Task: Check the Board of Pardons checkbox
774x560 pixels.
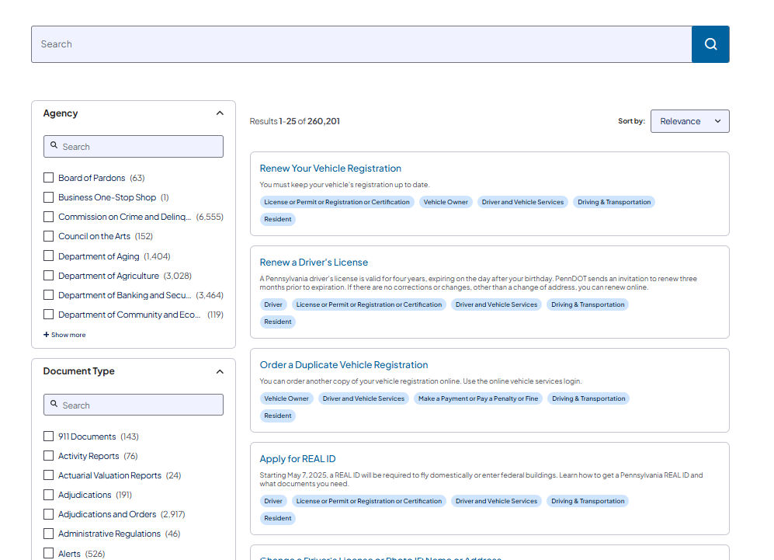Action: coord(48,177)
